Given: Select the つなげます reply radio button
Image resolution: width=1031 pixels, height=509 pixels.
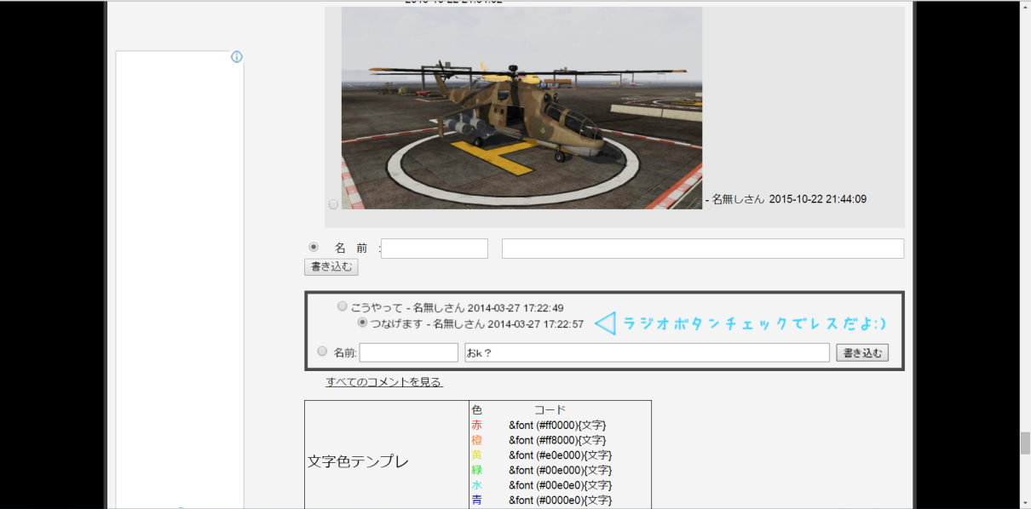Looking at the screenshot, I should click(x=362, y=323).
